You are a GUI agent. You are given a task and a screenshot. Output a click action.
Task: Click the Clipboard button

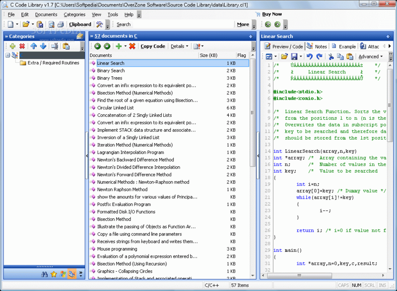coord(80,24)
